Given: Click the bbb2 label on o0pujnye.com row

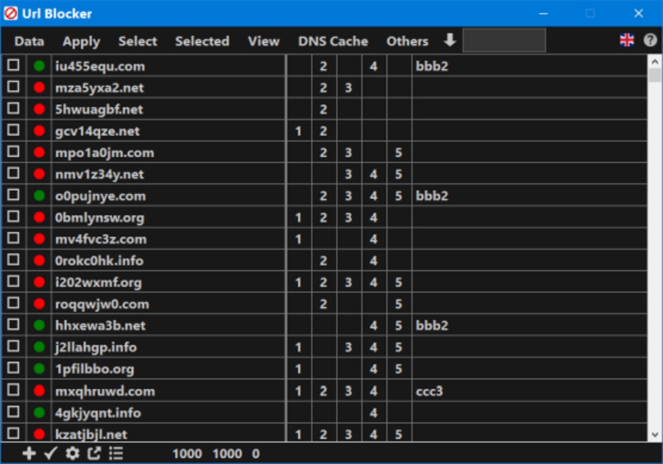Looking at the screenshot, I should [x=431, y=195].
